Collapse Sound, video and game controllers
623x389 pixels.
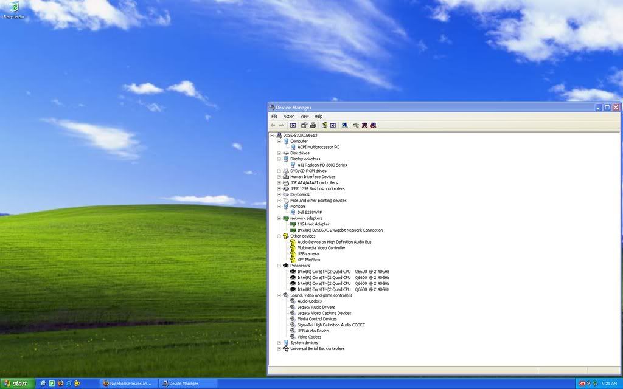(279, 296)
